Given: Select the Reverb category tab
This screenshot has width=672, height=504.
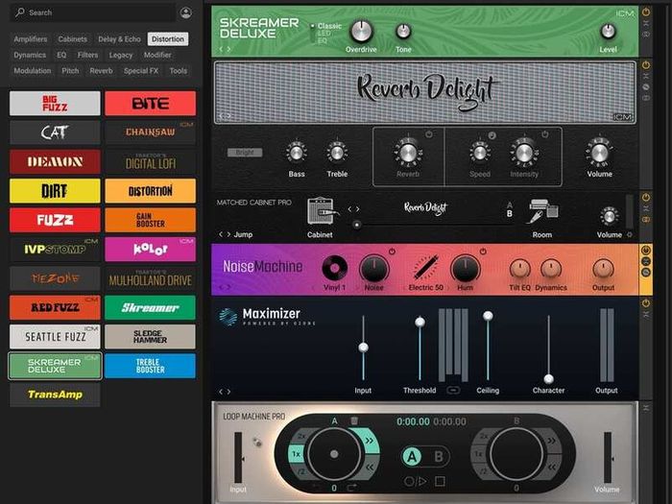Looking at the screenshot, I should click(x=101, y=71).
